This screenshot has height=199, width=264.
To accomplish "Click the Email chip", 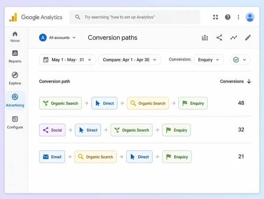I will (52, 157).
